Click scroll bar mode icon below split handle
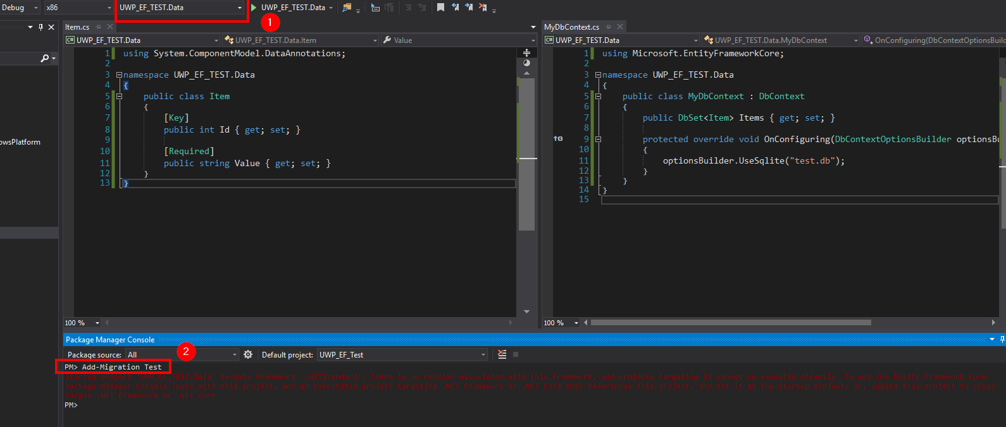This screenshot has width=1006, height=427. (x=526, y=63)
